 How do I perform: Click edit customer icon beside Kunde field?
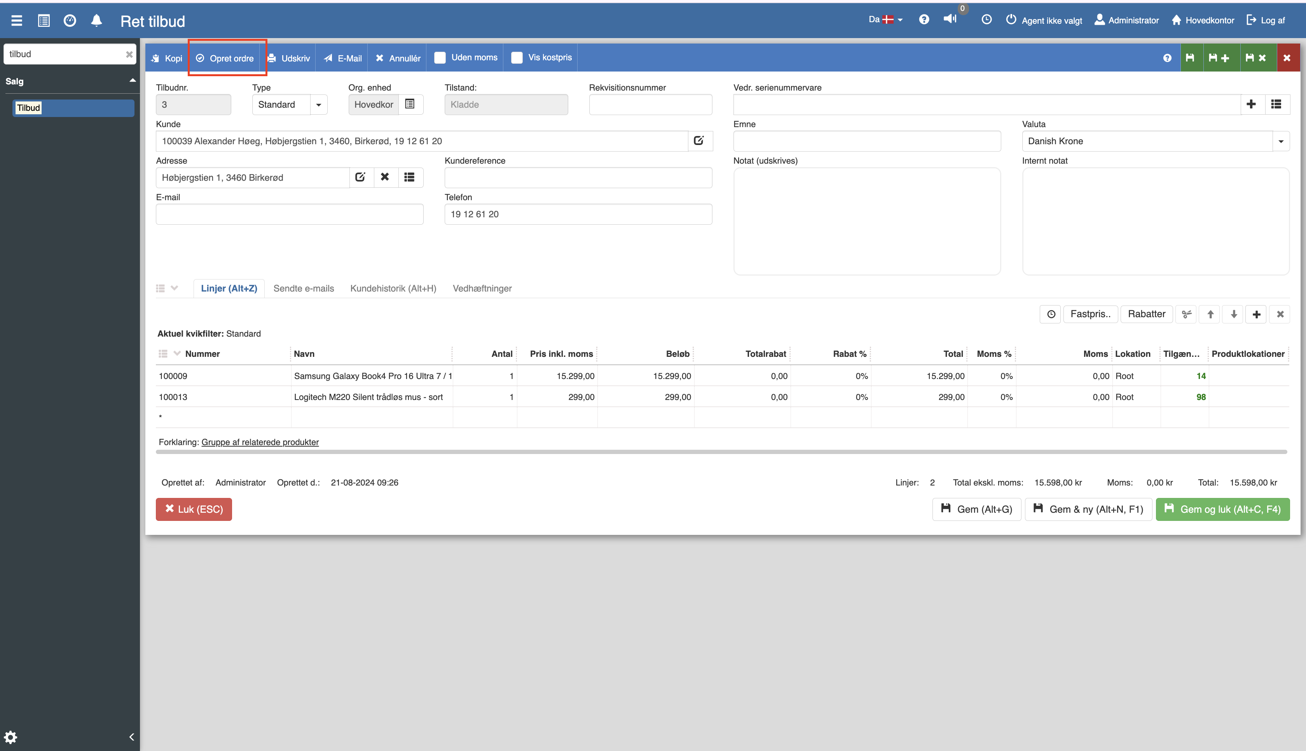coord(699,141)
